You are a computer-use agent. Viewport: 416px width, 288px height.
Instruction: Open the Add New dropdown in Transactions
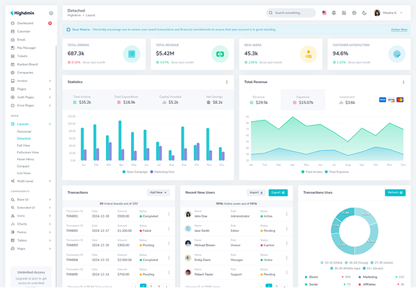pyautogui.click(x=158, y=192)
